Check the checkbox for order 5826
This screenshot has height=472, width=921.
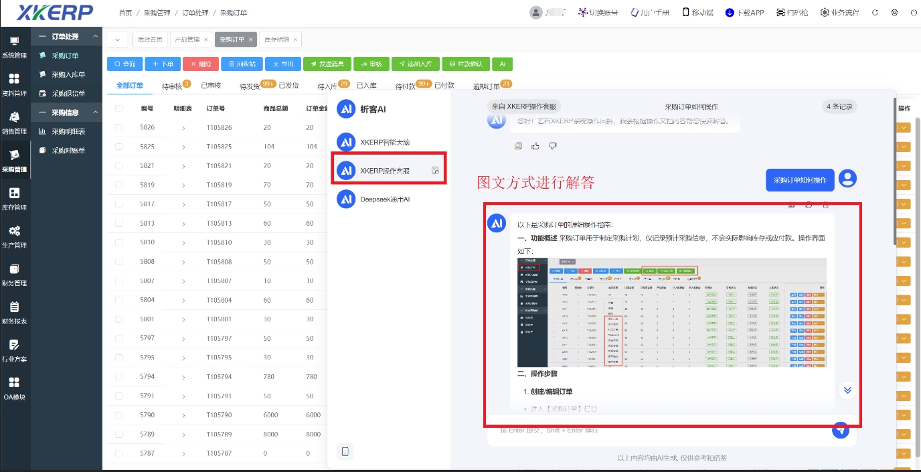pyautogui.click(x=120, y=126)
